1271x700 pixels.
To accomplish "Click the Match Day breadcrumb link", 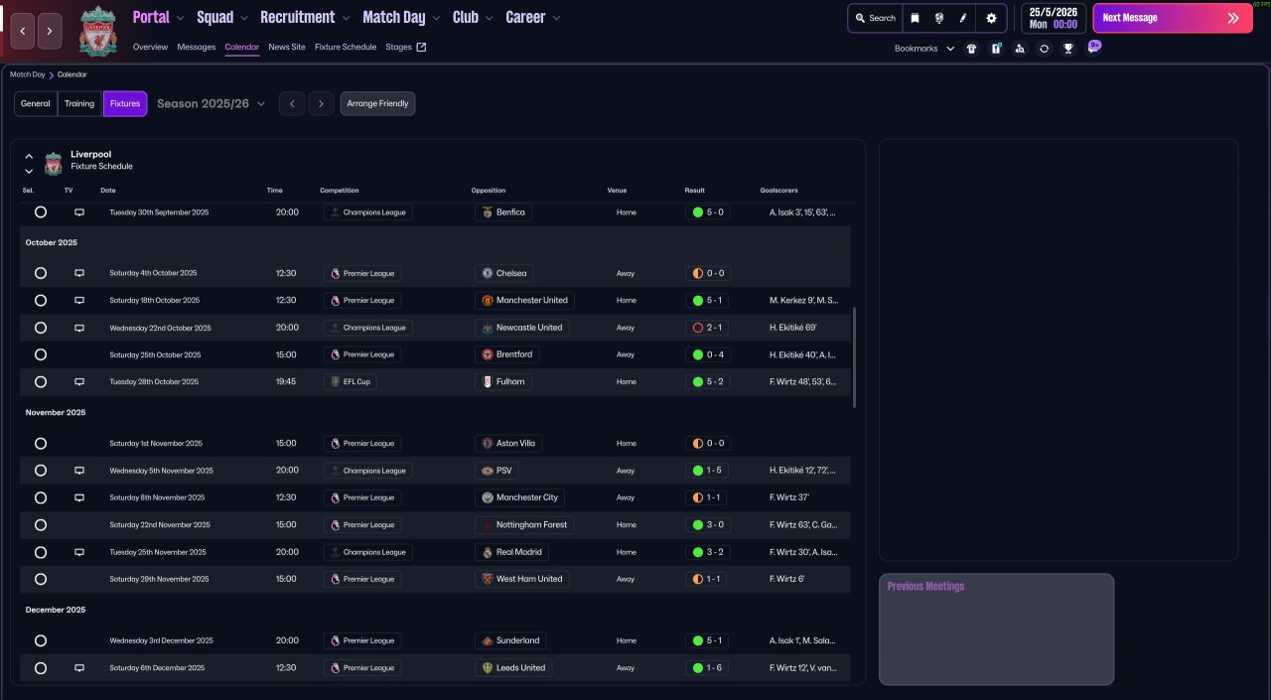I will click(28, 74).
